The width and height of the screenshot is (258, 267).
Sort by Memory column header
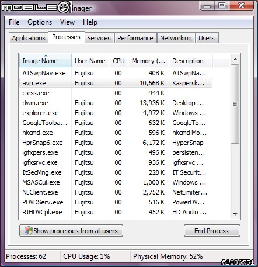tap(148, 61)
